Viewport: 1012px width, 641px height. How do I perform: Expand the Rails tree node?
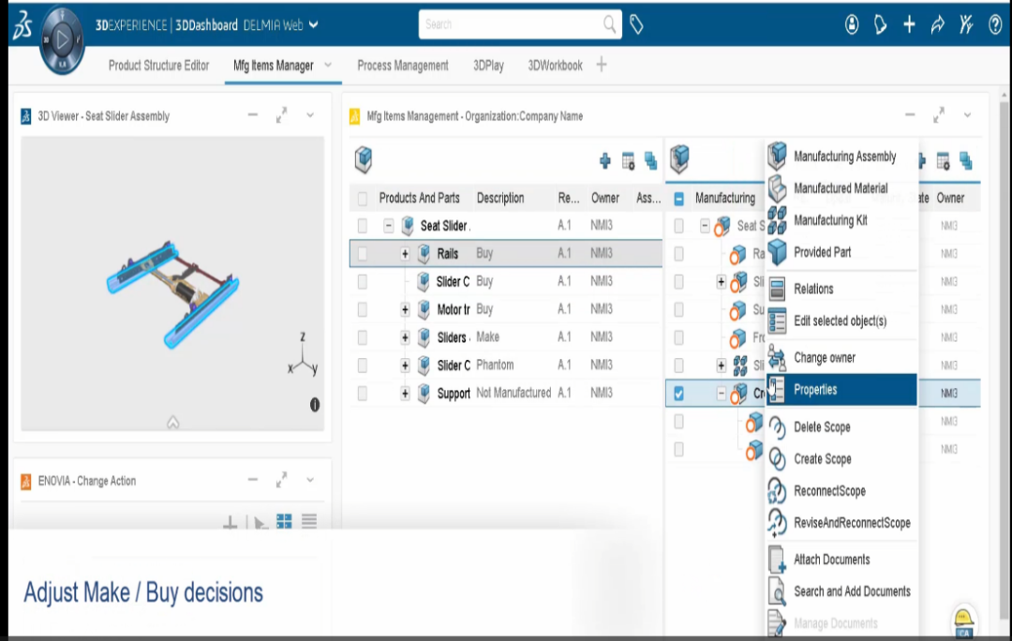click(405, 254)
